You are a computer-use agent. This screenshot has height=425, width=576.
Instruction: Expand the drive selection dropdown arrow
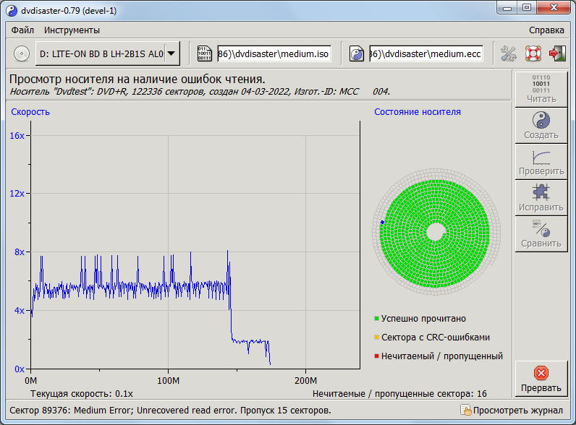(171, 53)
